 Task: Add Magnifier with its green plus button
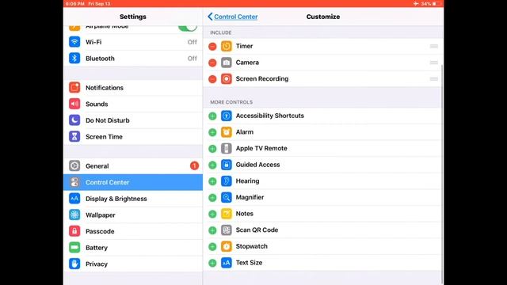[x=212, y=197]
